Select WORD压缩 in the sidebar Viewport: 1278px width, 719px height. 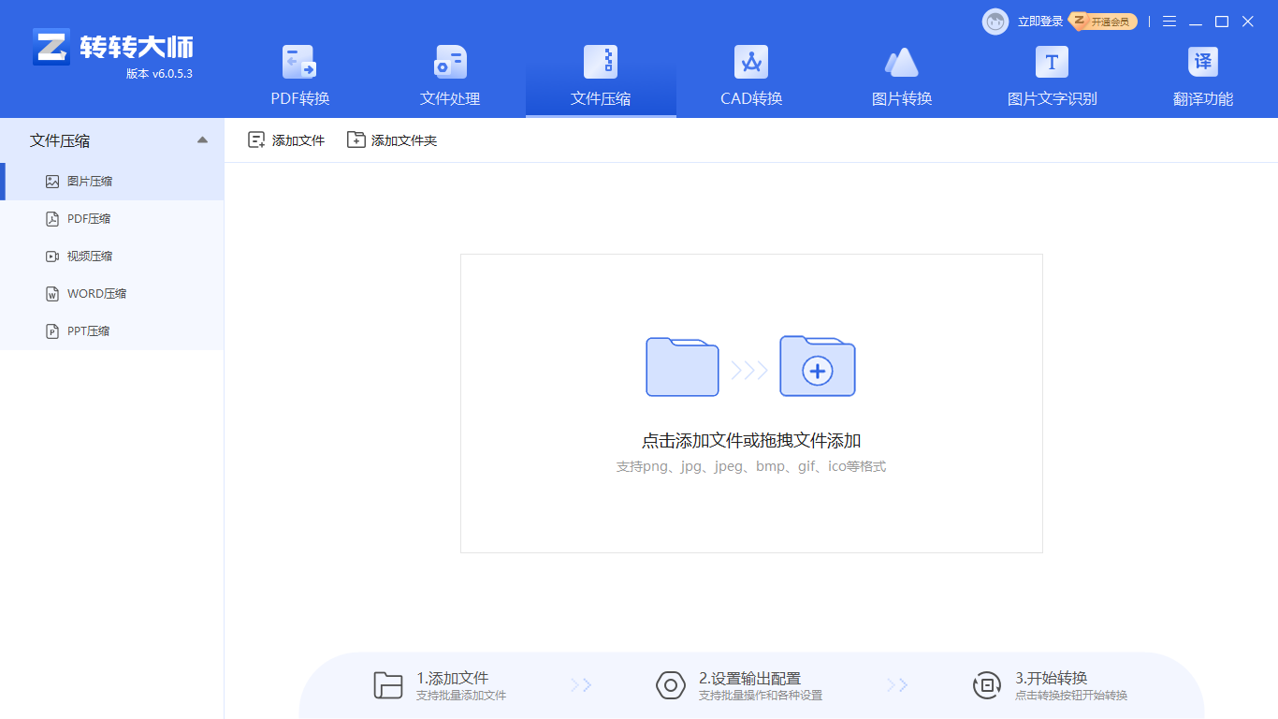112,294
